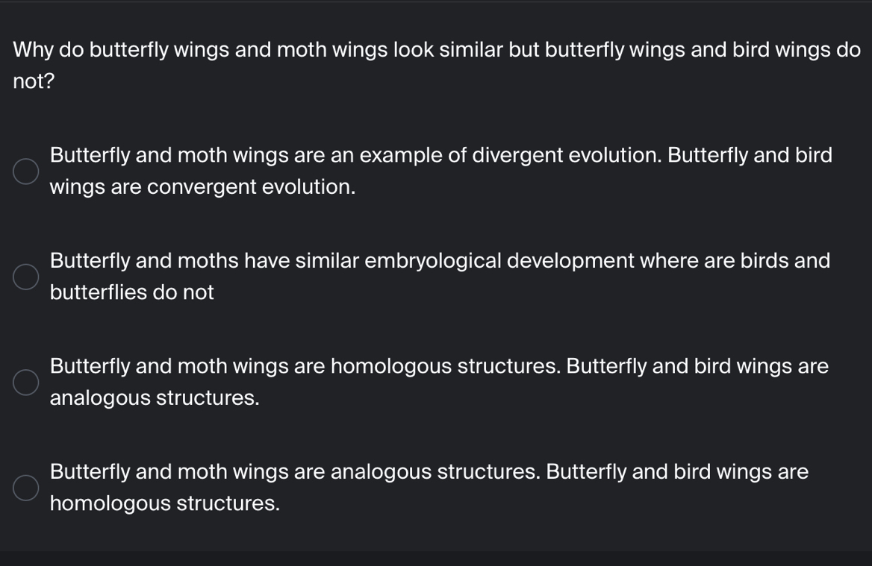872x566 pixels.
Task: Click the word 'not?' ending the question
Action: [x=34, y=81]
